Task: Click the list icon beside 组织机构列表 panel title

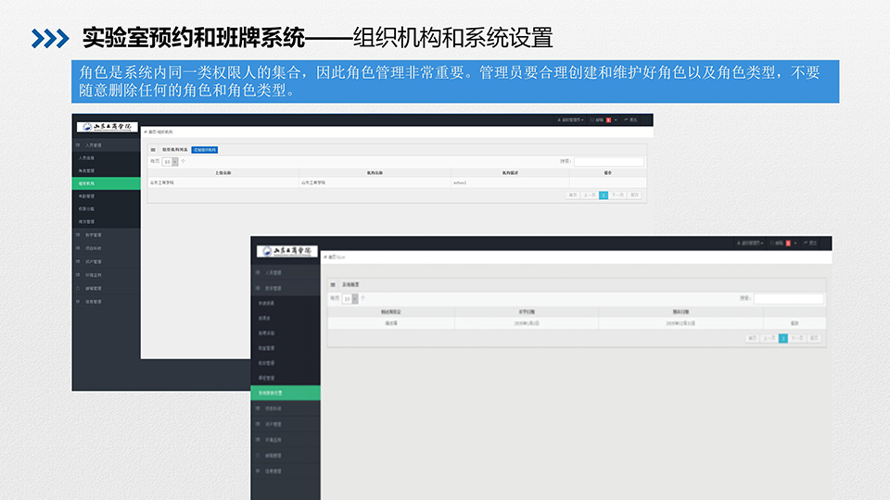Action: [153, 149]
